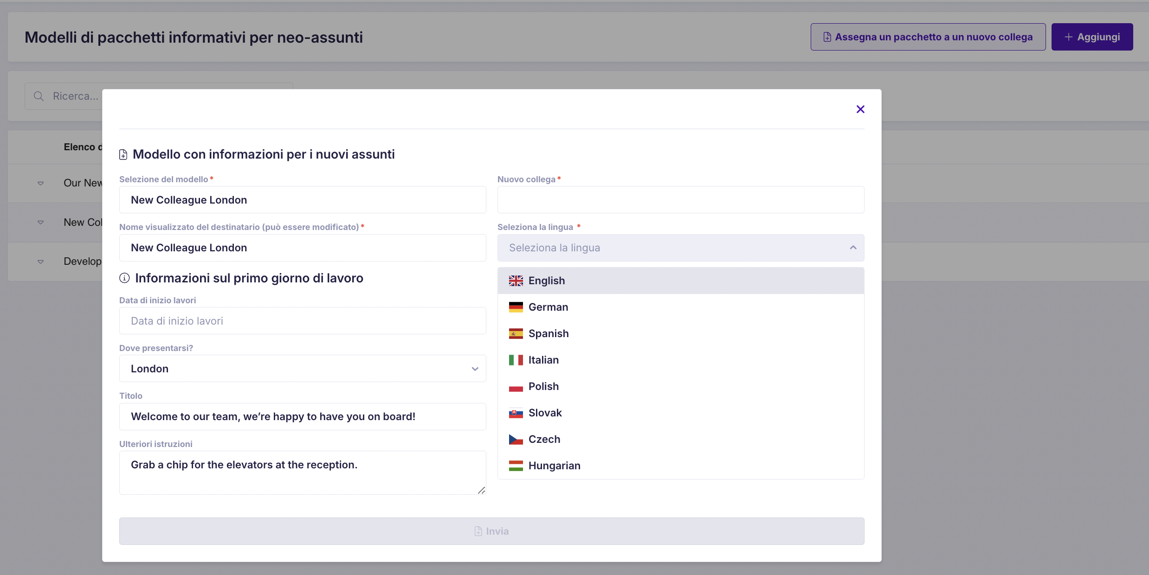Screen dimensions: 1149x575
Task: Click the Hungarian flag icon
Action: [516, 466]
